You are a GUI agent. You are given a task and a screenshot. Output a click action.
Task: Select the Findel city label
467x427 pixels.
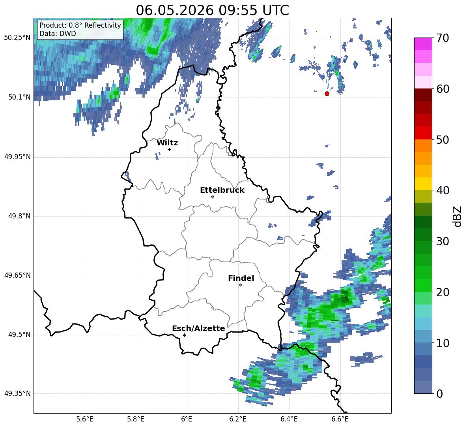[241, 278]
